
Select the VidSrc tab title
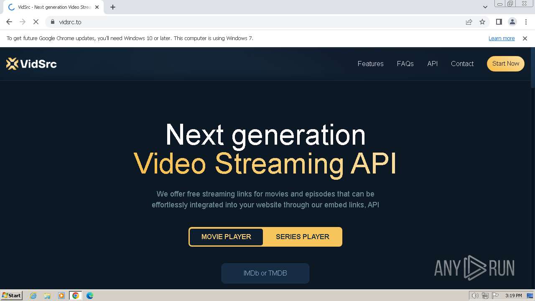54,7
